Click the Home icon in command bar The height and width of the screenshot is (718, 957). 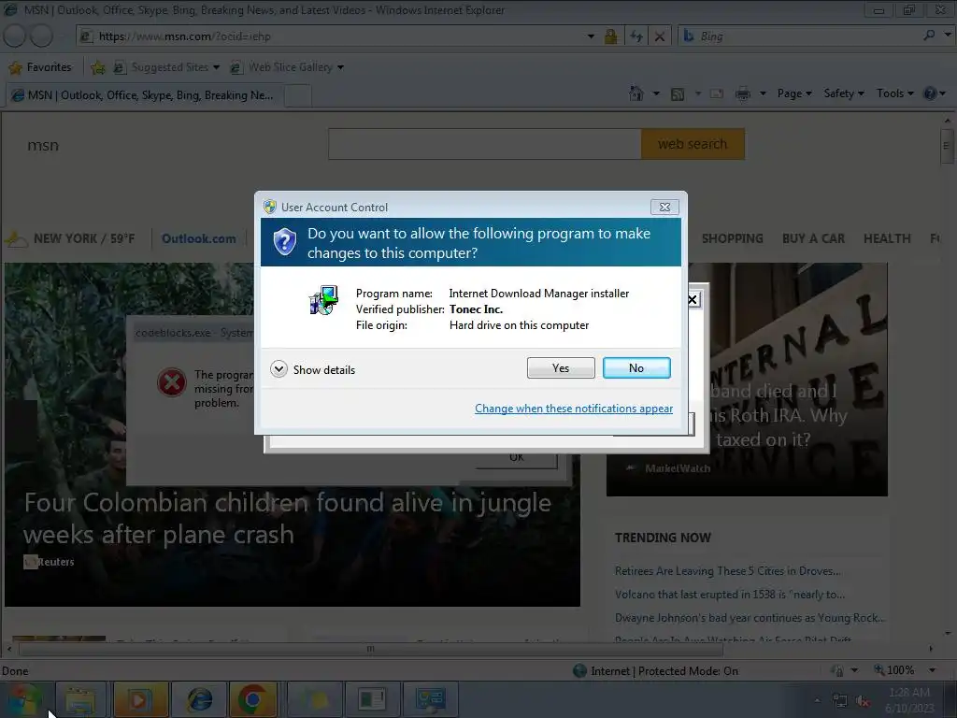click(636, 93)
